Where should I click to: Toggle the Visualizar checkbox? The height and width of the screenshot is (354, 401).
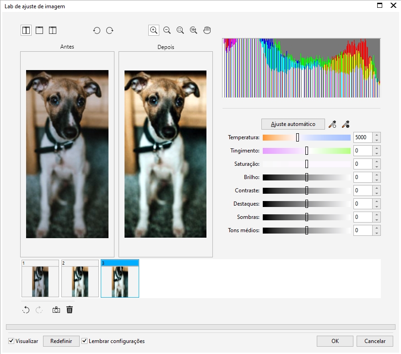coord(11,341)
